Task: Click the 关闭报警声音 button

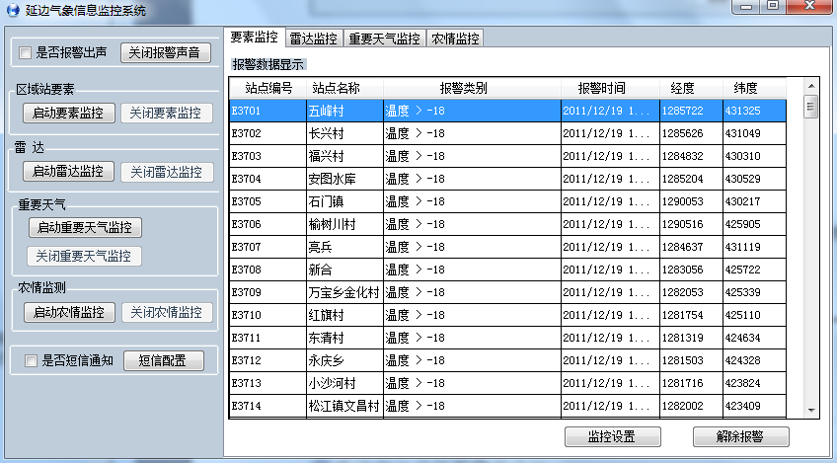Action: click(x=165, y=52)
